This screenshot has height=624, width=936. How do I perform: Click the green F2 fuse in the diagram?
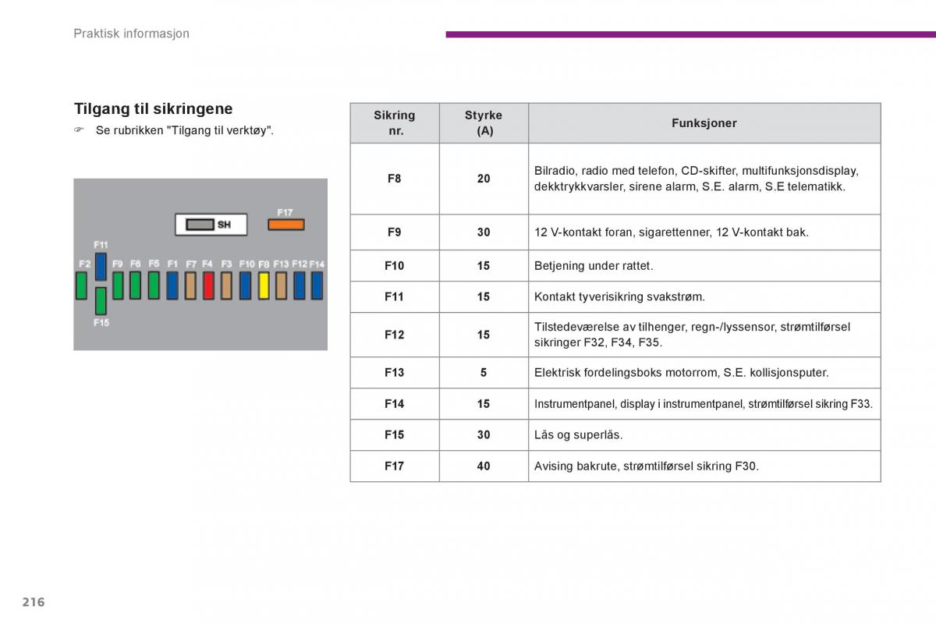coord(81,285)
